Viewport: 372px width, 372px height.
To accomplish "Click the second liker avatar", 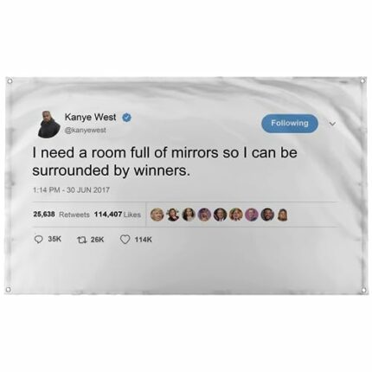I will [173, 215].
